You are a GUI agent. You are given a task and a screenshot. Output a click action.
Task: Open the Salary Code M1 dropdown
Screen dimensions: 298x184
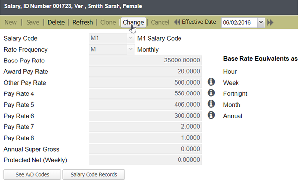pyautogui.click(x=131, y=38)
